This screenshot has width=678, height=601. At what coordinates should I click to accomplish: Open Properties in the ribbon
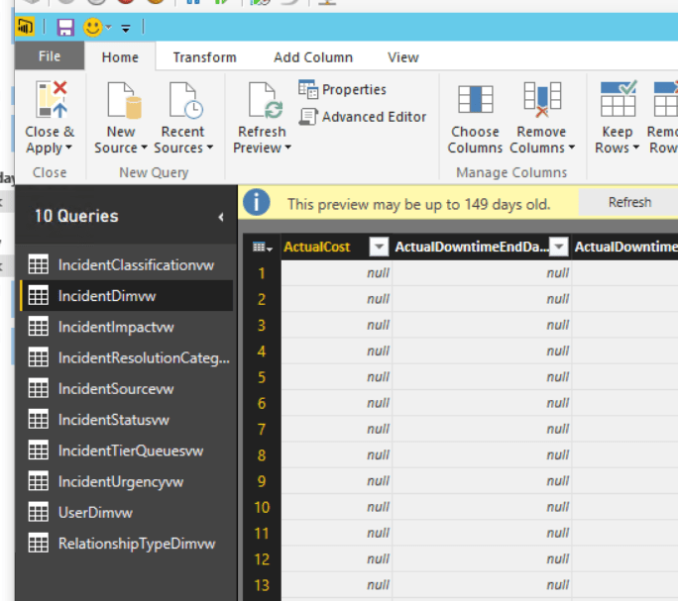pyautogui.click(x=343, y=90)
